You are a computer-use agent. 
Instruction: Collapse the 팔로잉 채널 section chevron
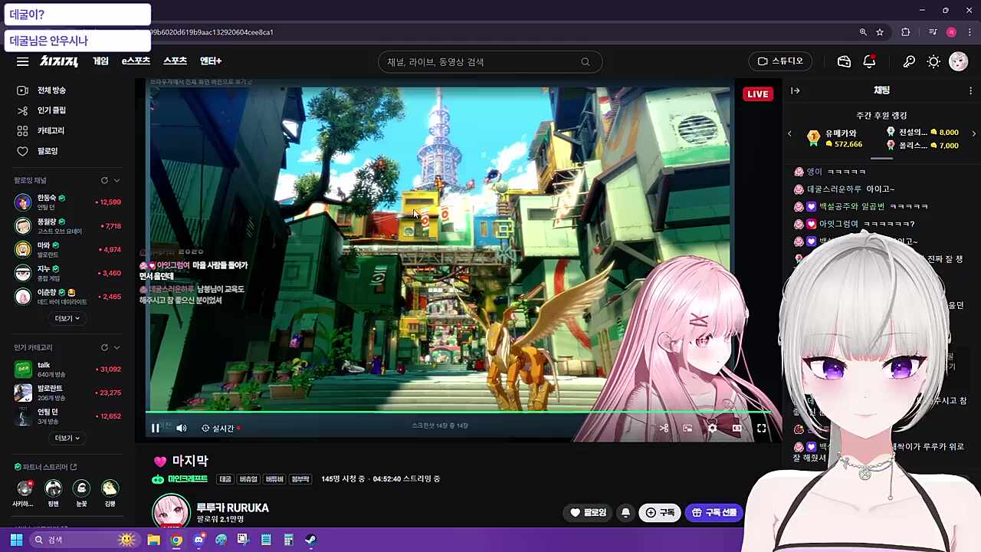point(116,180)
